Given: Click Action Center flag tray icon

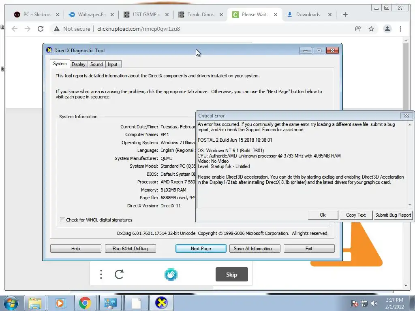Looking at the screenshot, I should point(354,303).
